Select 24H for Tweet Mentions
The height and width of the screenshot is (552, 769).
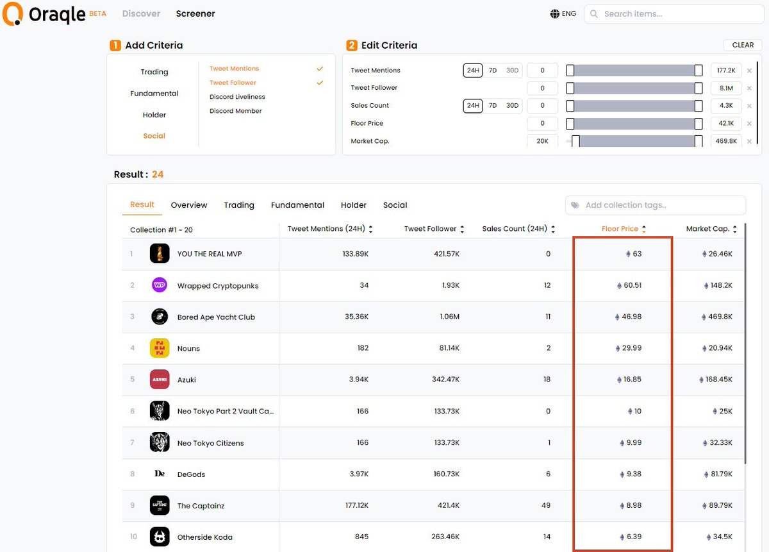(473, 71)
